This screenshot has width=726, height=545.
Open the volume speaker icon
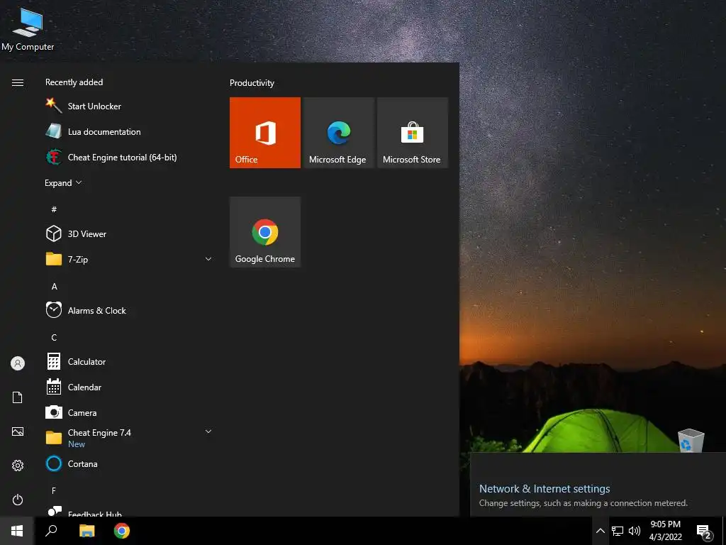point(635,531)
